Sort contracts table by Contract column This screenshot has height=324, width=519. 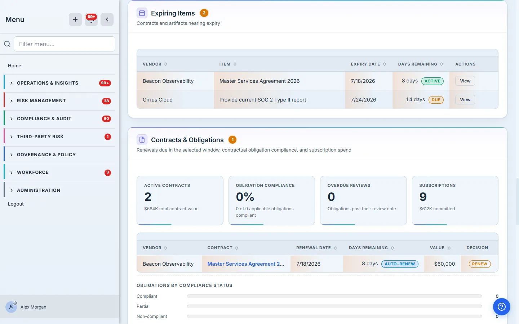[223, 248]
